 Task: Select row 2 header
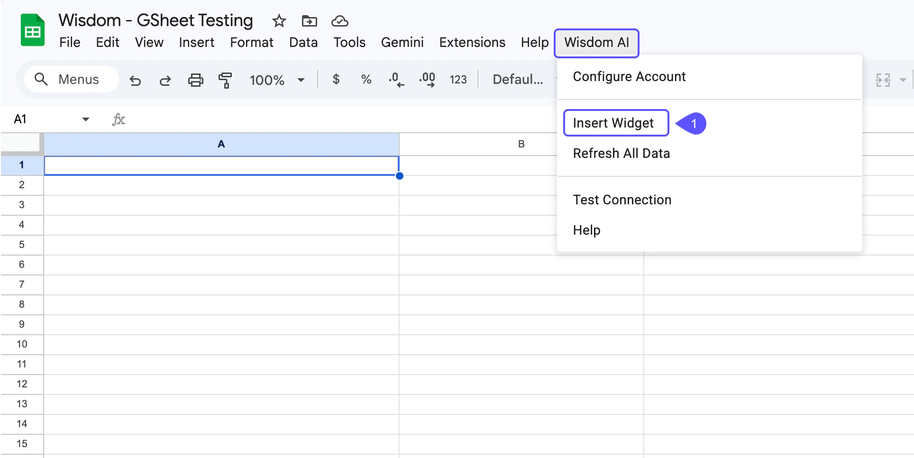22,185
